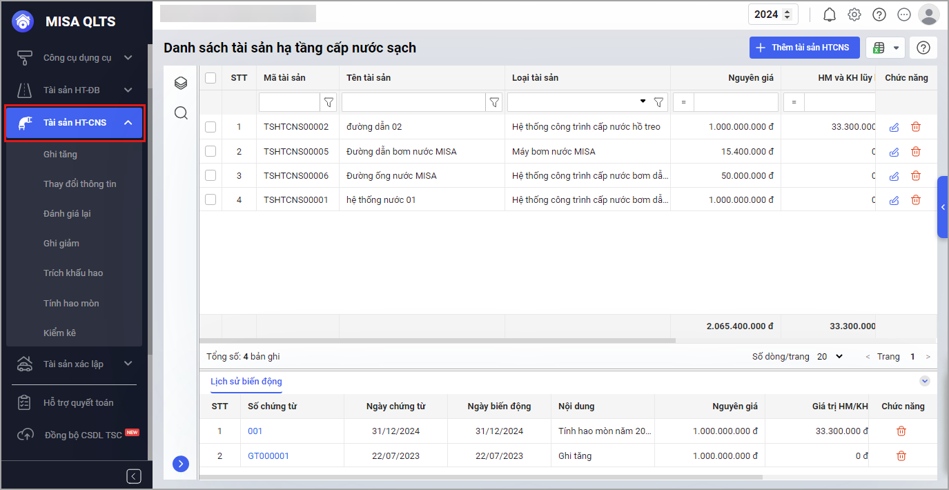Open Ghi giảm submenu item
Image resolution: width=949 pixels, height=490 pixels.
[61, 243]
